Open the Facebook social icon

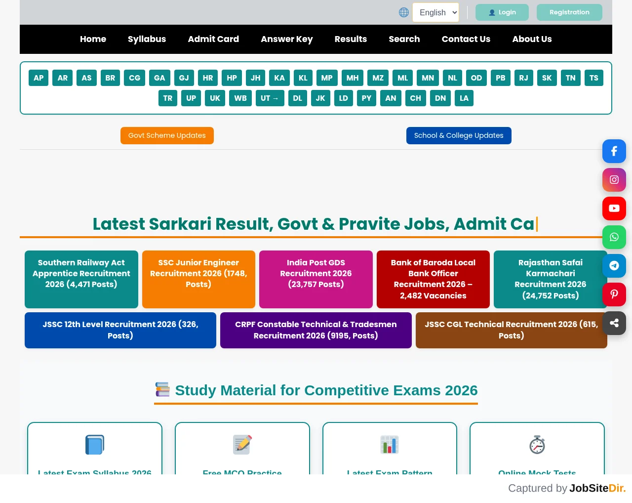(x=614, y=151)
